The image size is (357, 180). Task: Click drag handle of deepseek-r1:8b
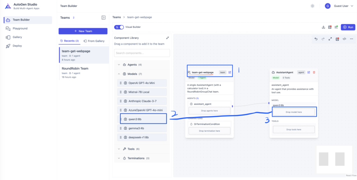point(121,137)
